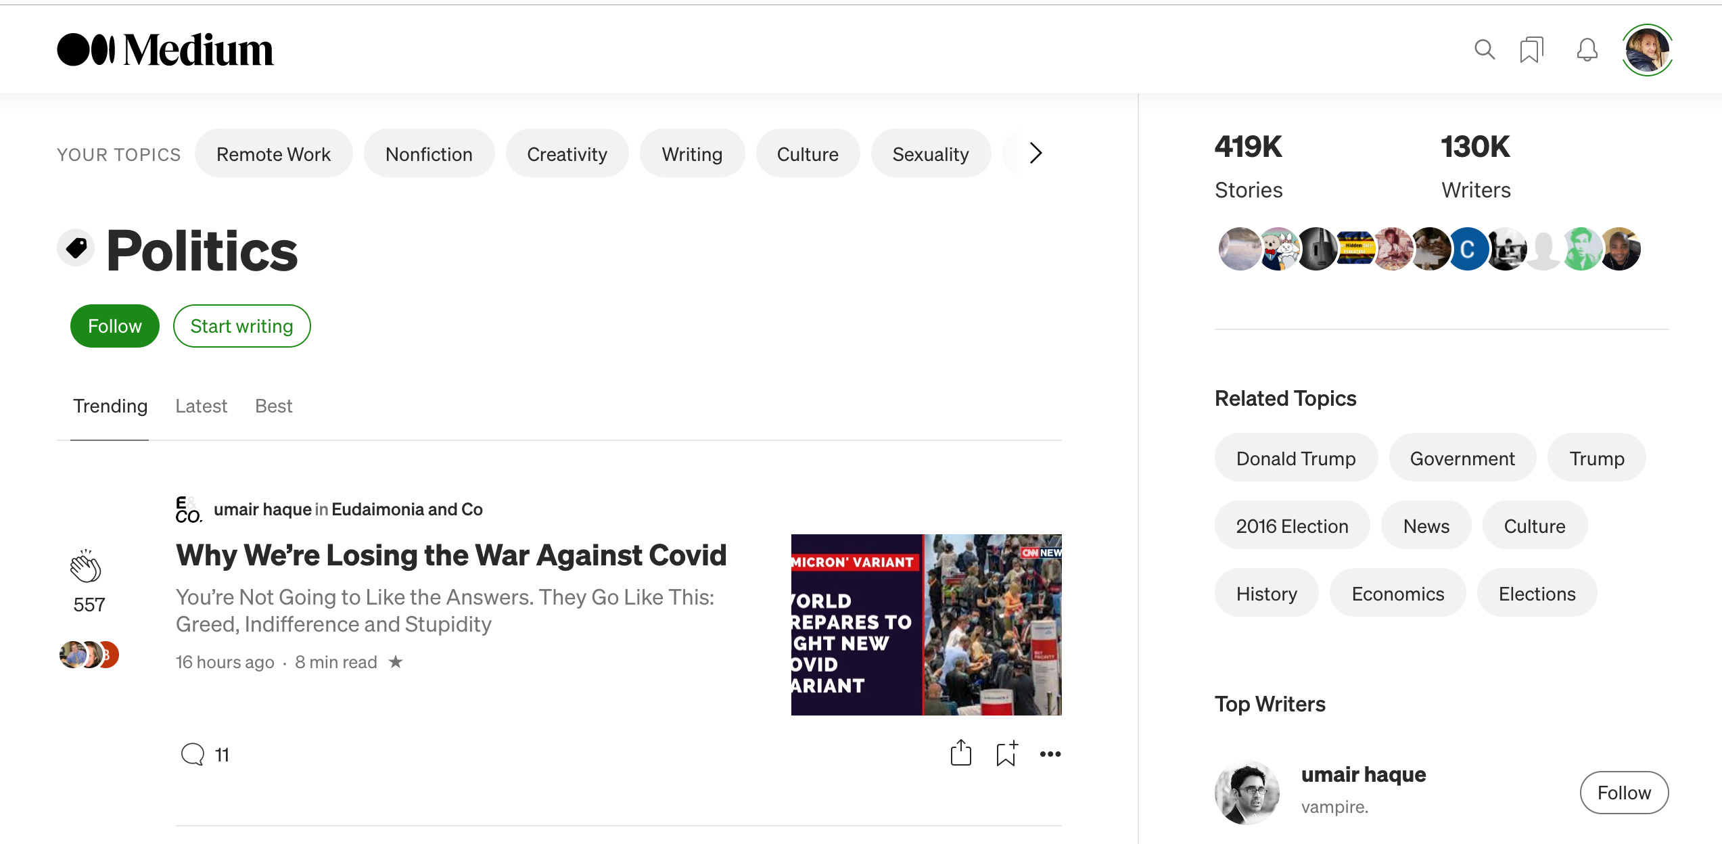Viewport: 1722px width, 844px height.
Task: Click the Eudaimonia and Co publication logo
Action: [189, 509]
